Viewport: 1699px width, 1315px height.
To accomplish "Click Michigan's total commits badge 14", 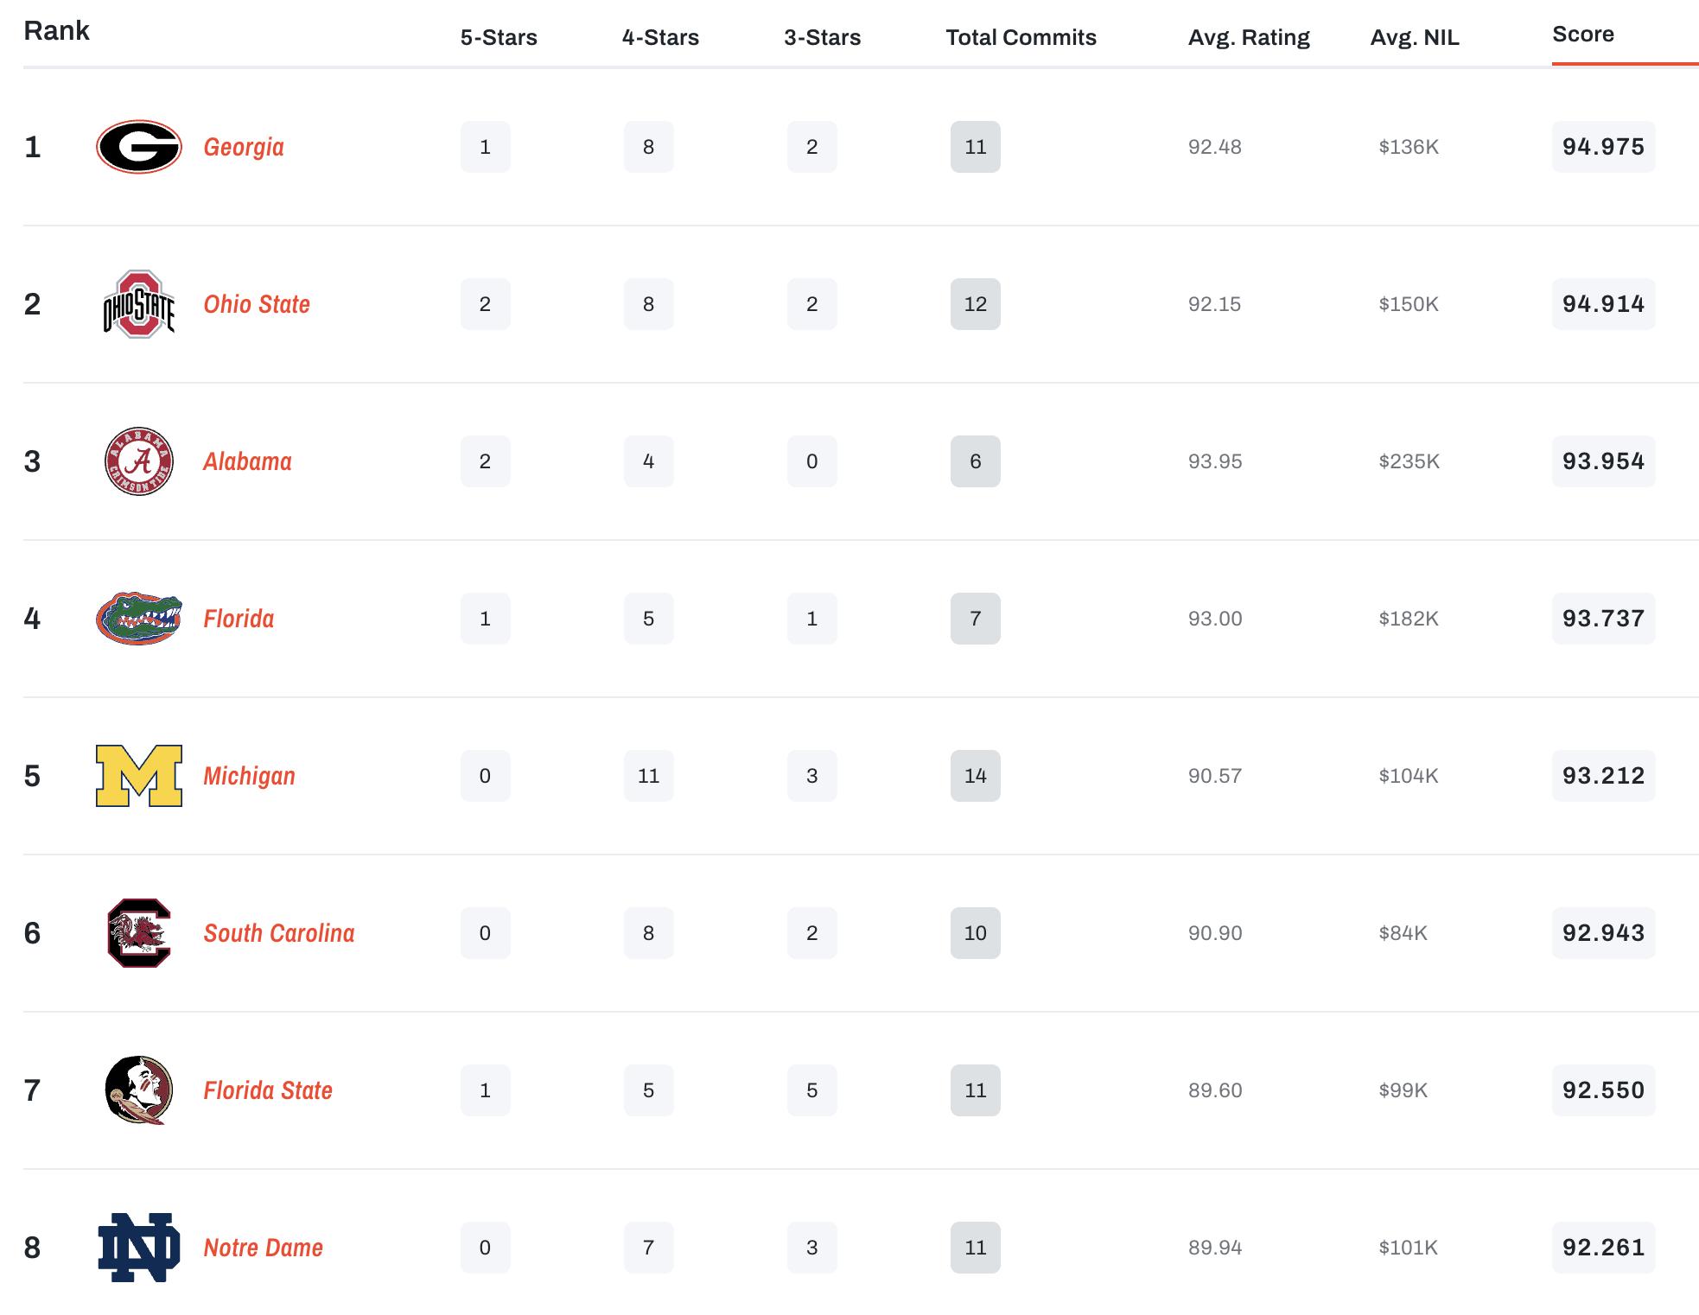I will click(975, 776).
